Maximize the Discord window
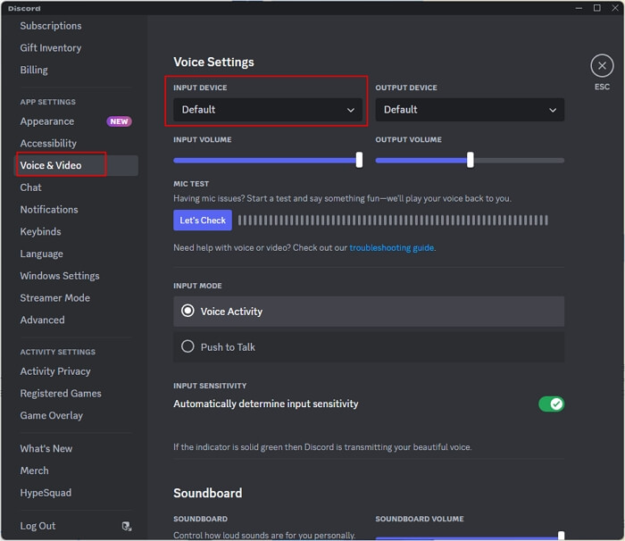625x541 pixels. pos(597,8)
